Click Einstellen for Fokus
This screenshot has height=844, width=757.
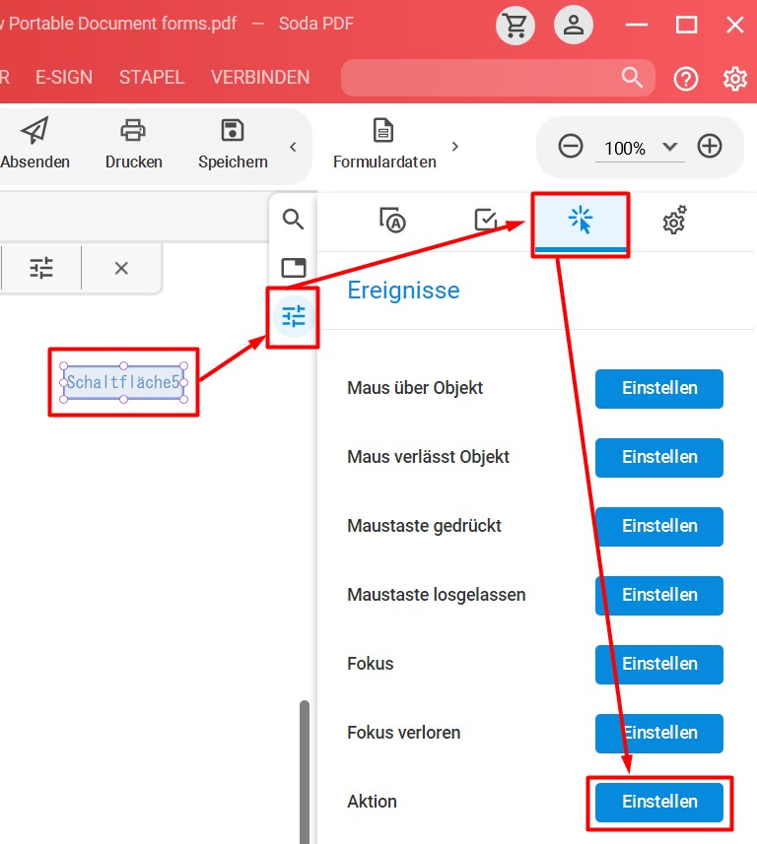(x=659, y=664)
